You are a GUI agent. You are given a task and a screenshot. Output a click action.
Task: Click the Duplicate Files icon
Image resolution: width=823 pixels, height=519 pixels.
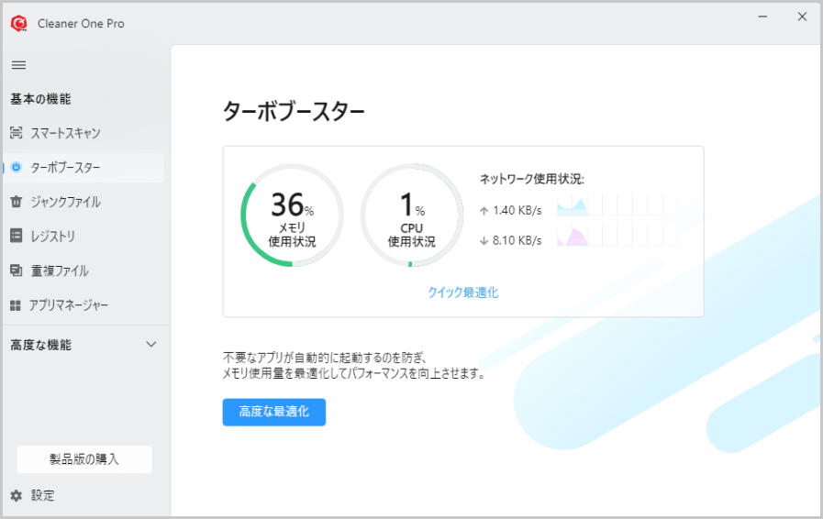click(17, 271)
